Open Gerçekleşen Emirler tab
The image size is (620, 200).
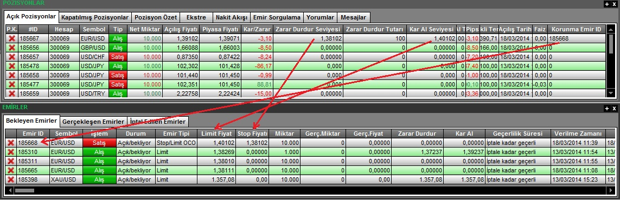tap(93, 121)
